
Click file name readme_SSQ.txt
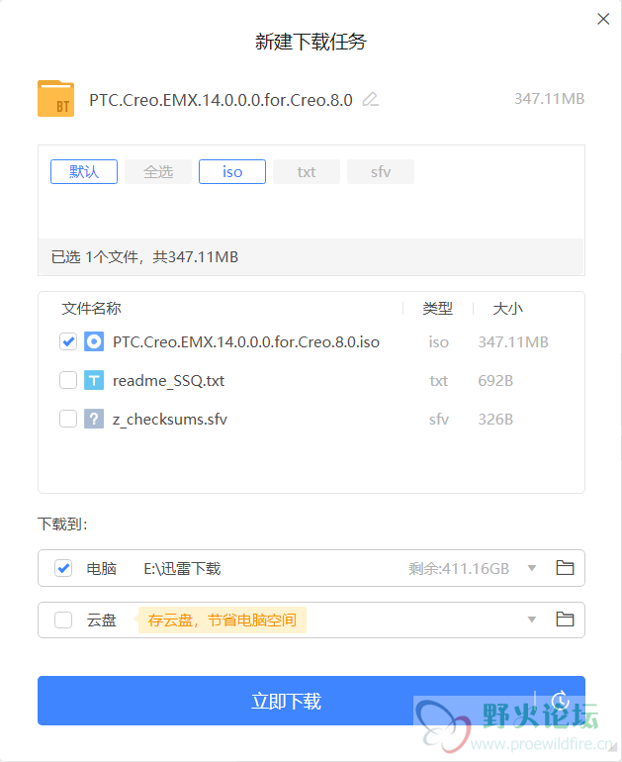point(168,381)
